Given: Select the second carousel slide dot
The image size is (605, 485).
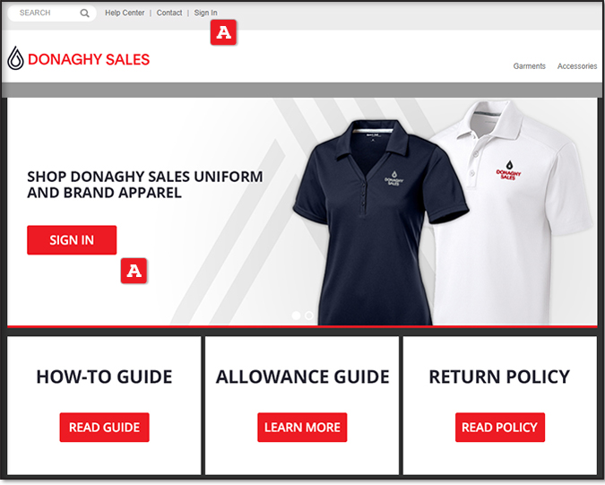Looking at the screenshot, I should 309,316.
